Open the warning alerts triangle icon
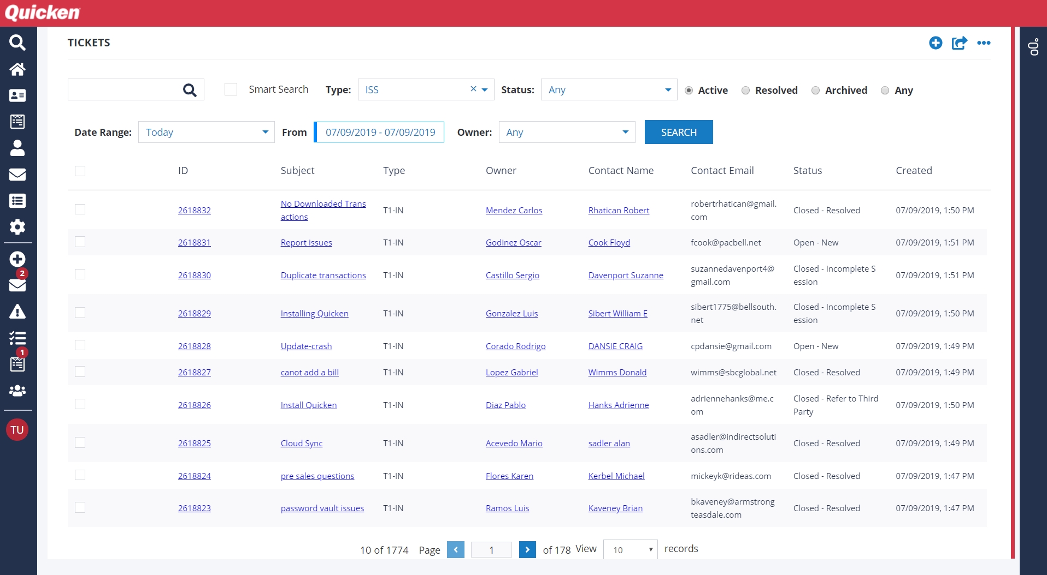 pos(17,312)
